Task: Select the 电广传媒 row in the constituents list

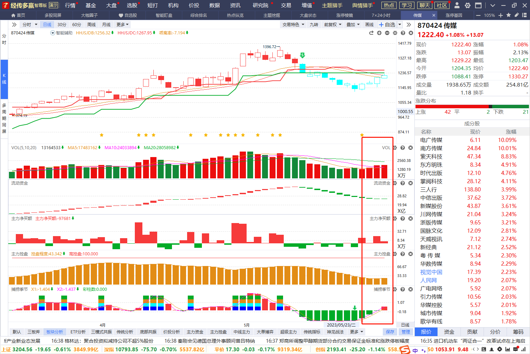Action: pos(472,140)
